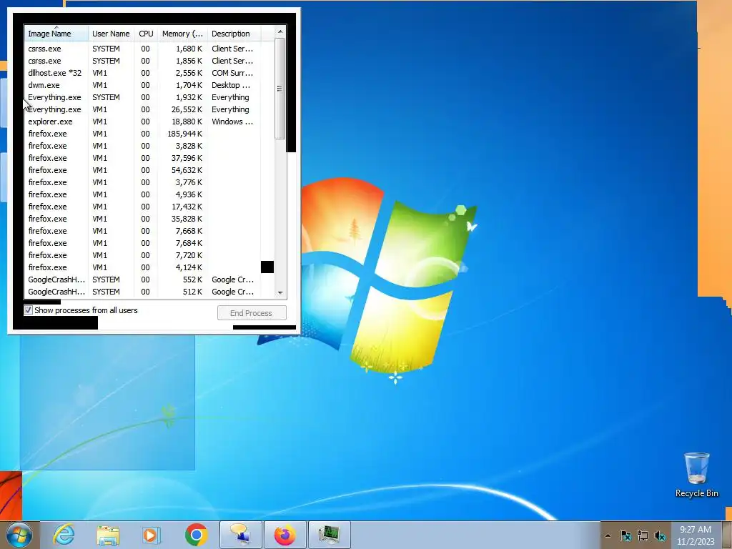Screen dimensions: 732x549
Task: Click the process list scroll-up arrow
Action: tap(280, 31)
